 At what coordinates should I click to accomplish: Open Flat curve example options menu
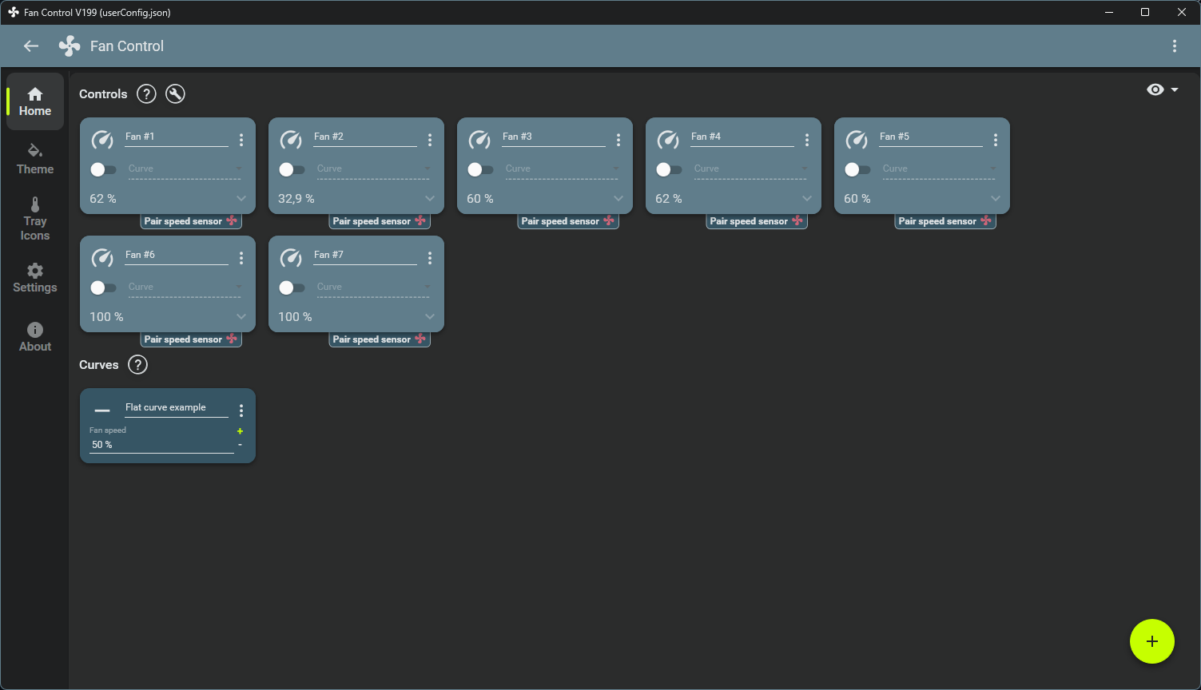(241, 410)
